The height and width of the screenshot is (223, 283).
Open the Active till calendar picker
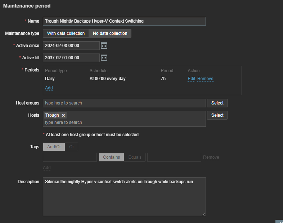pyautogui.click(x=104, y=58)
